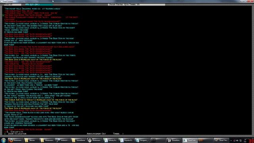Image resolution: width=254 pixels, height=143 pixels.
Task: Select 'A tendon in the left true ribs' line
Action: (27, 106)
